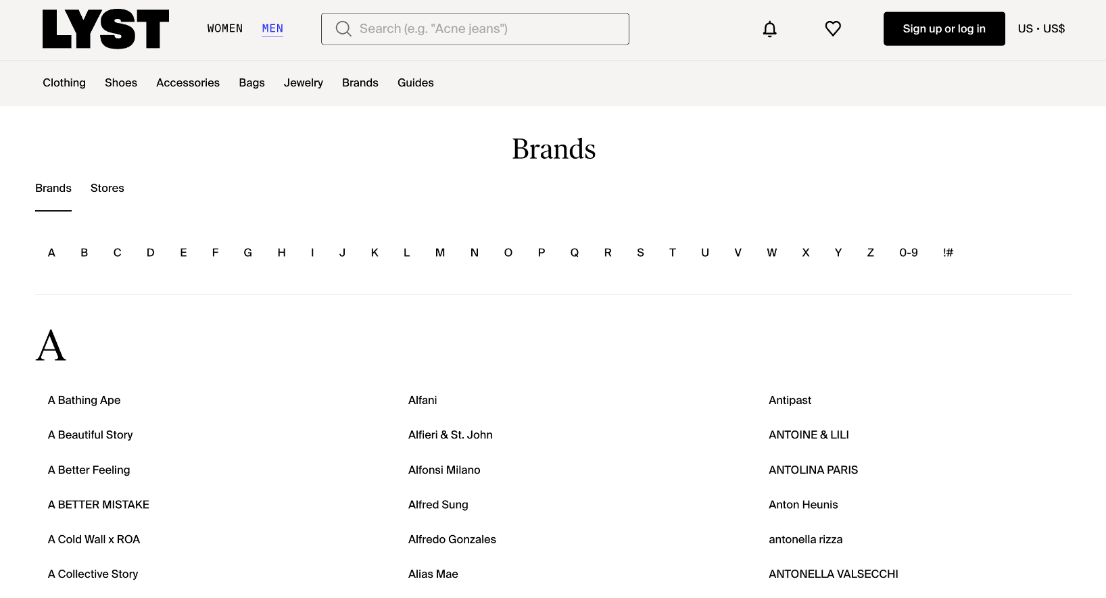The image size is (1106, 598).
Task: Open the Alfred Sung brand page
Action: [438, 505]
